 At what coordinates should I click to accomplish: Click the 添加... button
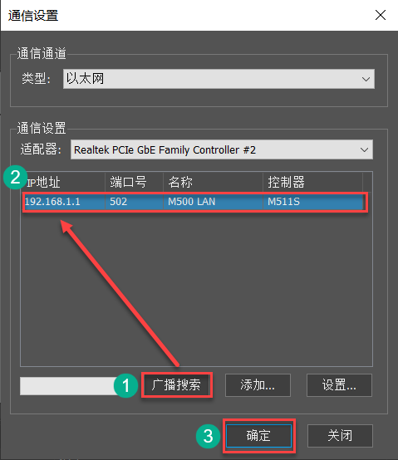pos(258,385)
